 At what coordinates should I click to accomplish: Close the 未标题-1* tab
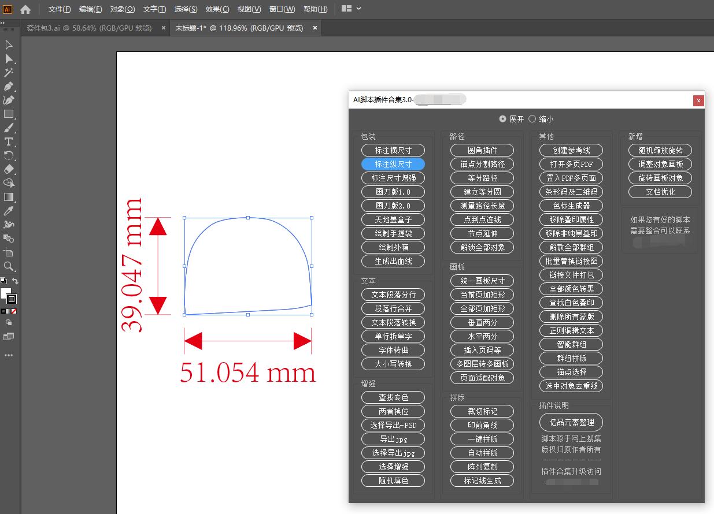coord(315,28)
